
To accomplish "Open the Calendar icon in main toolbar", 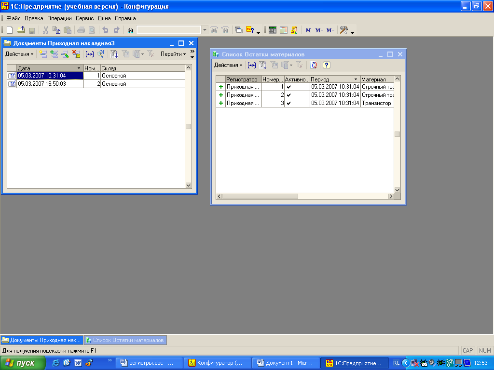I will [x=284, y=30].
